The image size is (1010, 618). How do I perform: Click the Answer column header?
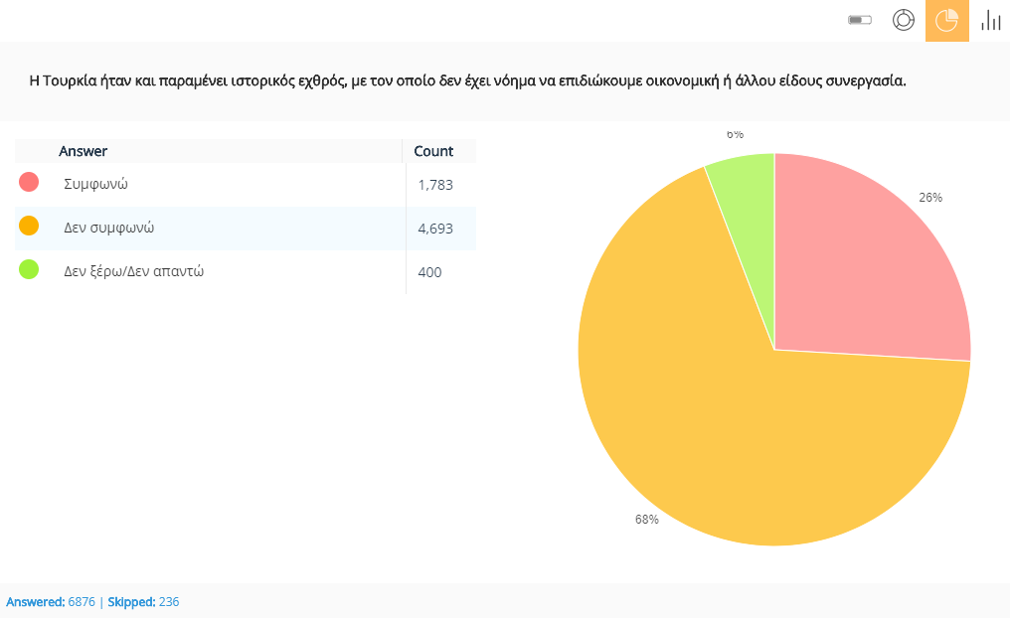click(84, 151)
